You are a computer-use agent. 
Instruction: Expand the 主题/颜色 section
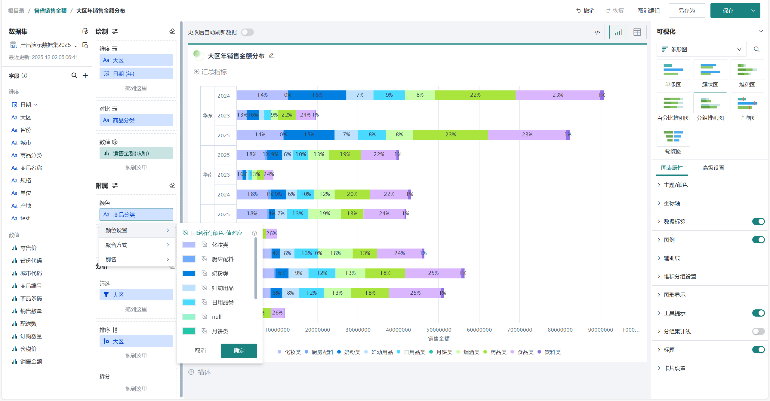[676, 185]
